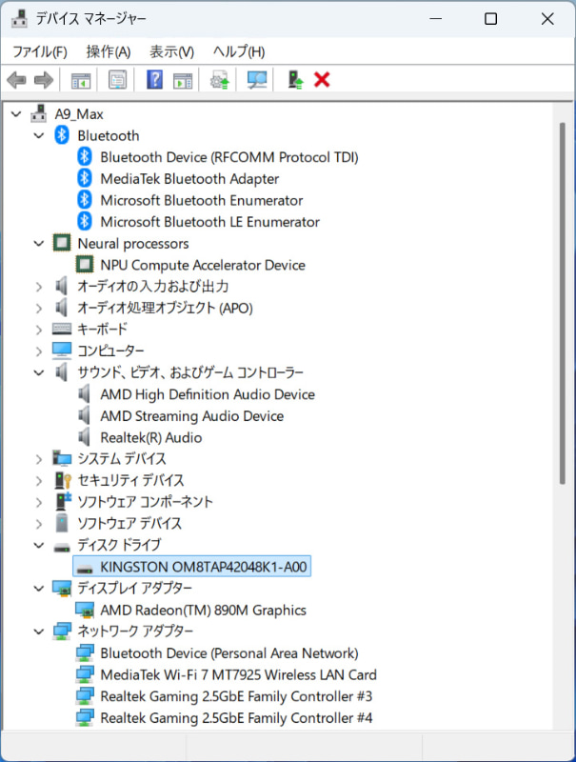Click the keyboard icon beside キーボード
This screenshot has width=576, height=762.
point(62,329)
